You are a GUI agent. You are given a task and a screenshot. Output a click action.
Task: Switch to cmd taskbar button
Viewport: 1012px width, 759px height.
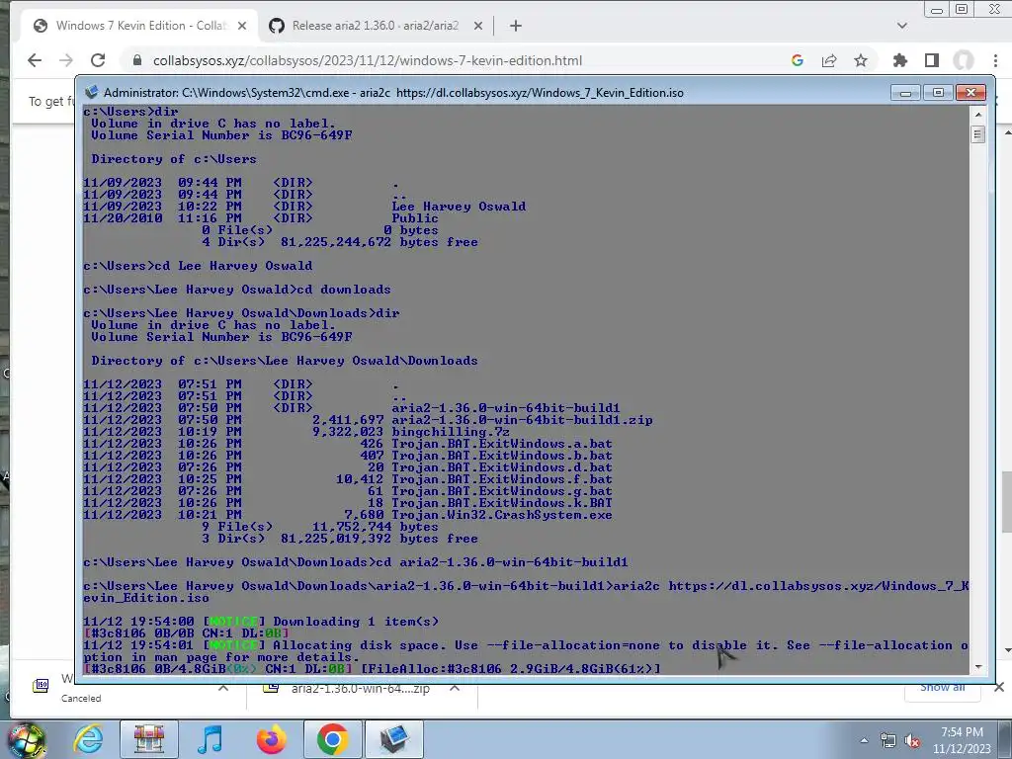(x=394, y=739)
